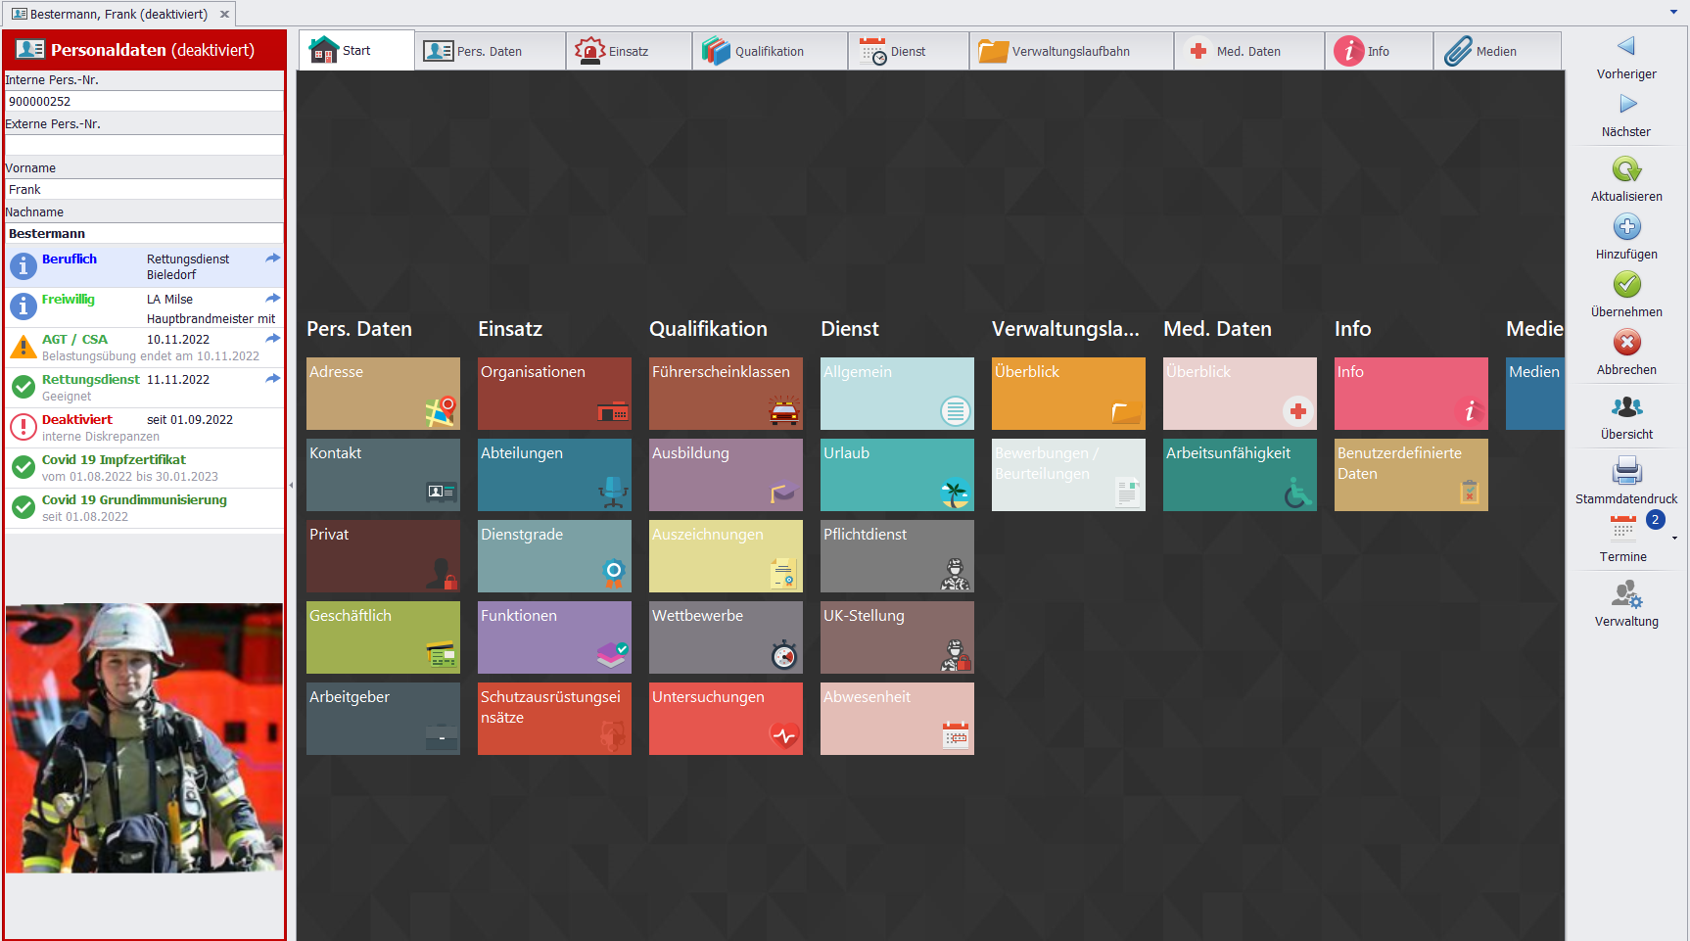
Task: Open the Verwaltung icon in the sidebar
Action: click(x=1626, y=594)
